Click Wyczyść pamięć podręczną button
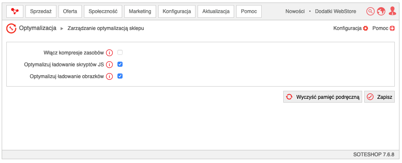 [323, 97]
